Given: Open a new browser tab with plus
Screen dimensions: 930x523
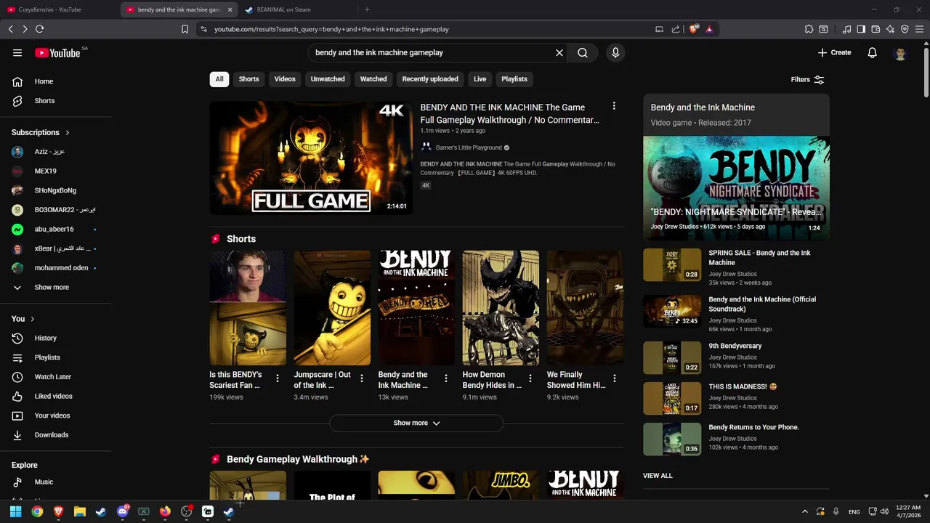Looking at the screenshot, I should pos(367,9).
